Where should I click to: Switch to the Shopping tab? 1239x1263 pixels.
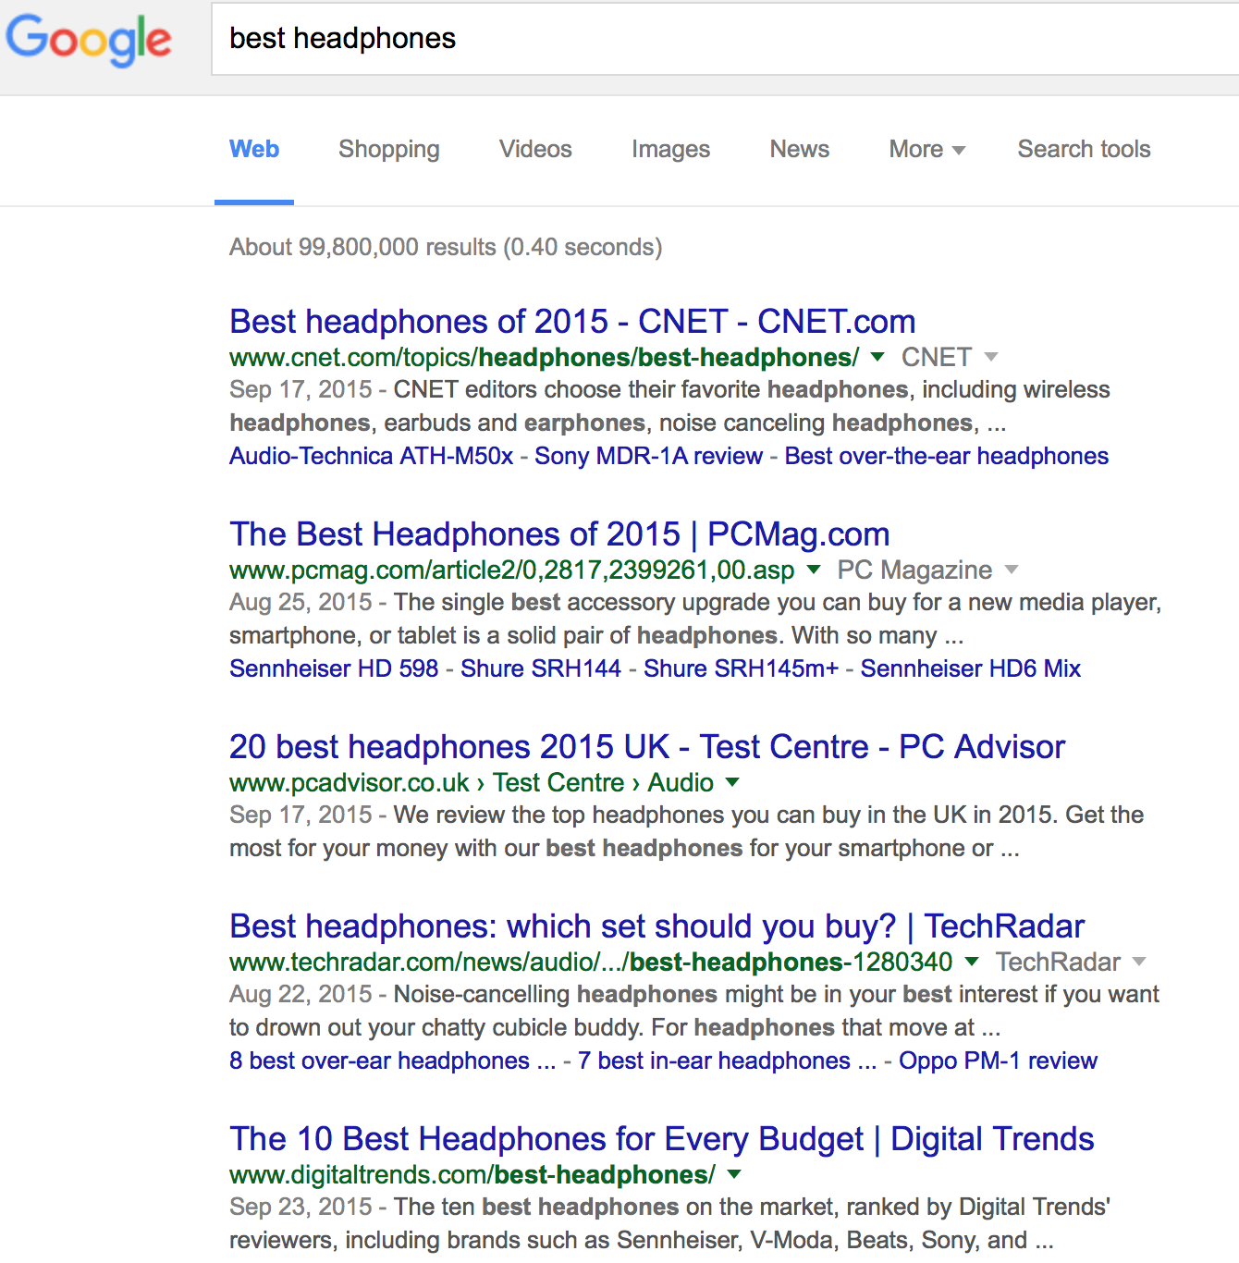pos(388,149)
